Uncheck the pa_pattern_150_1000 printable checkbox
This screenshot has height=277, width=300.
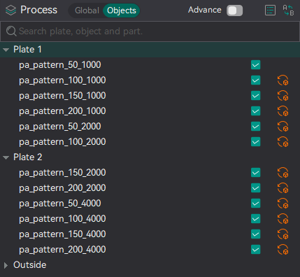(256, 96)
